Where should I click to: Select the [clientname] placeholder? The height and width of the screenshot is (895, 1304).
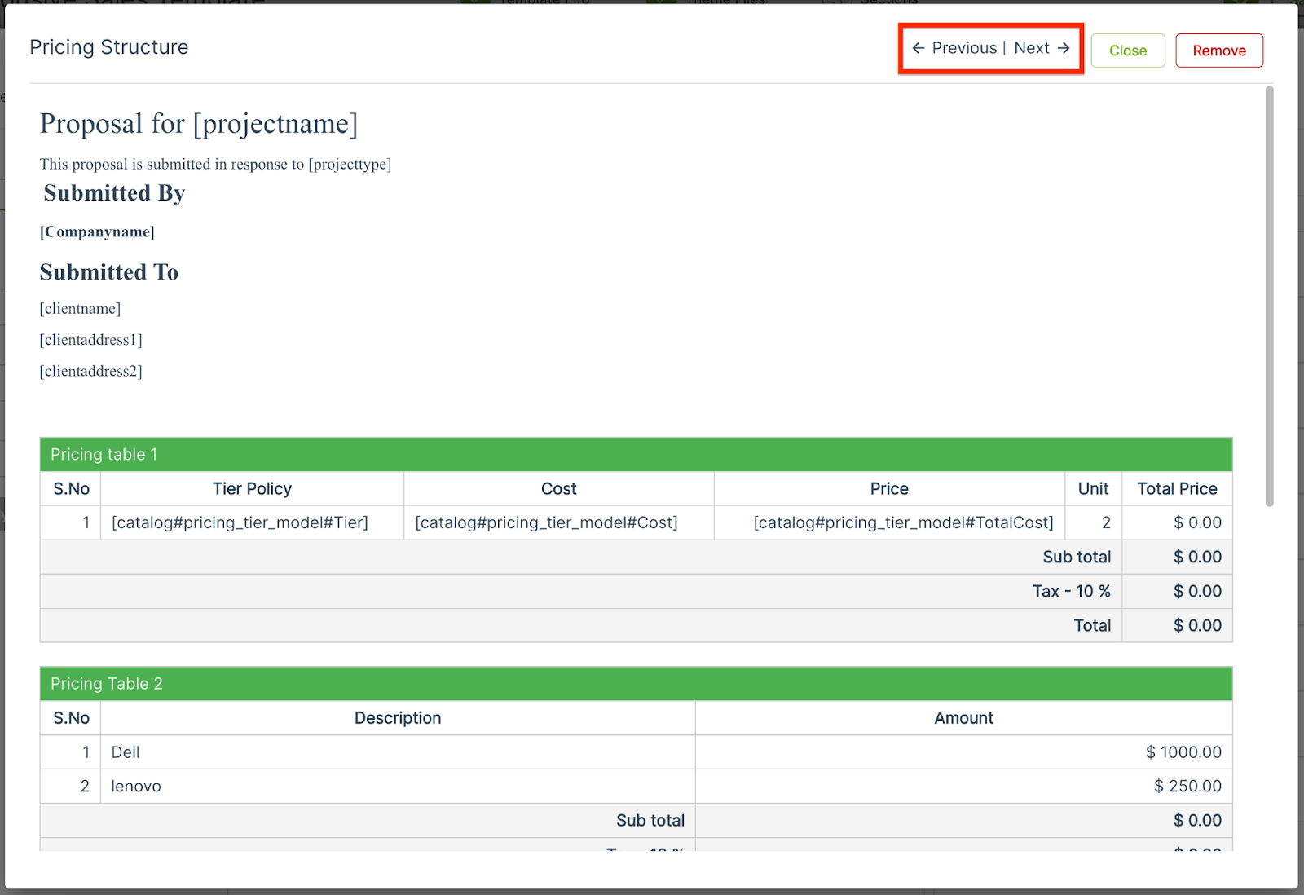pyautogui.click(x=80, y=309)
